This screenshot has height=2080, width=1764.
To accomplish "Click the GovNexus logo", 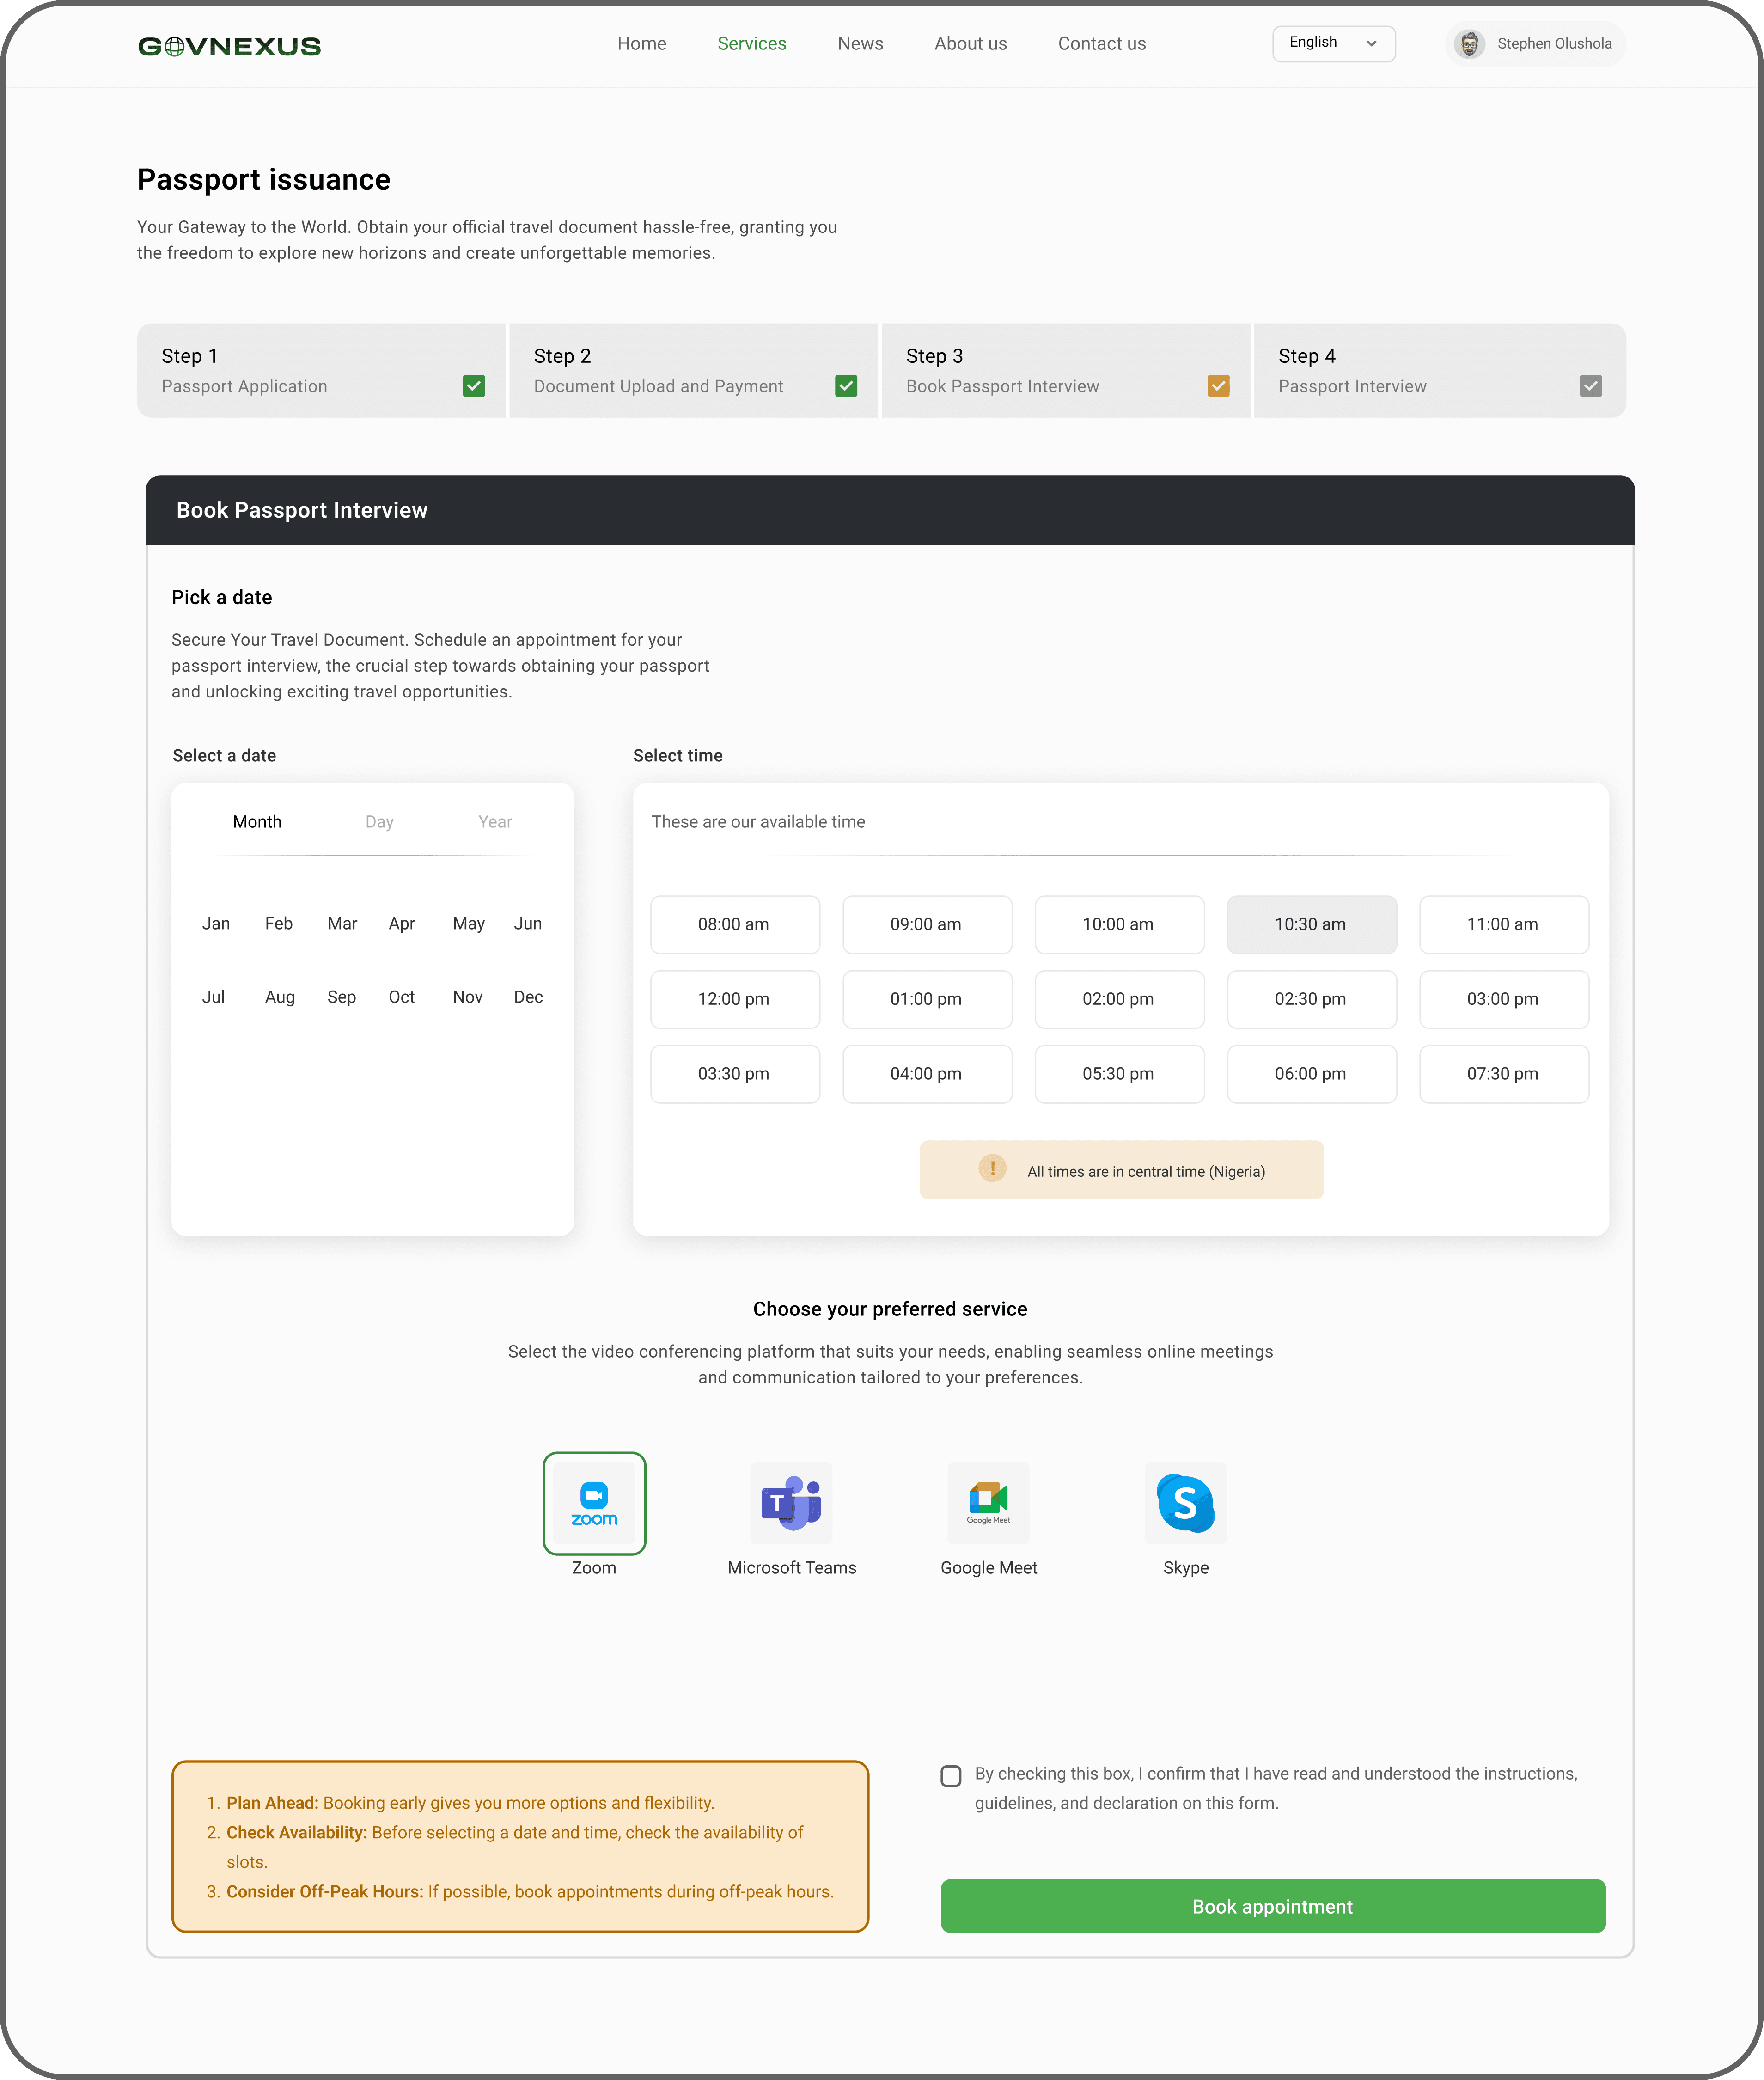I will [229, 46].
